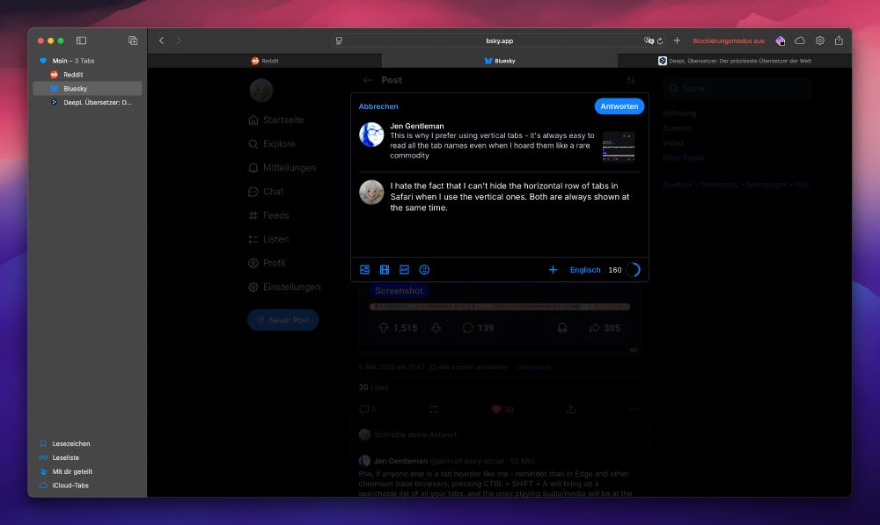Open the Englisch language selector
The width and height of the screenshot is (880, 525).
point(585,270)
